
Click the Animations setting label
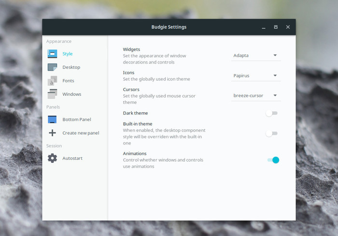[x=135, y=154]
